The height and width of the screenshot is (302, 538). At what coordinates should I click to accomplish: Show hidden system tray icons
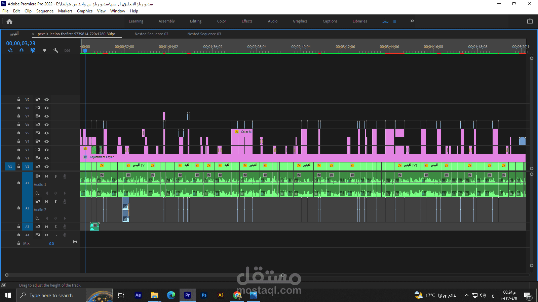[x=466, y=295]
